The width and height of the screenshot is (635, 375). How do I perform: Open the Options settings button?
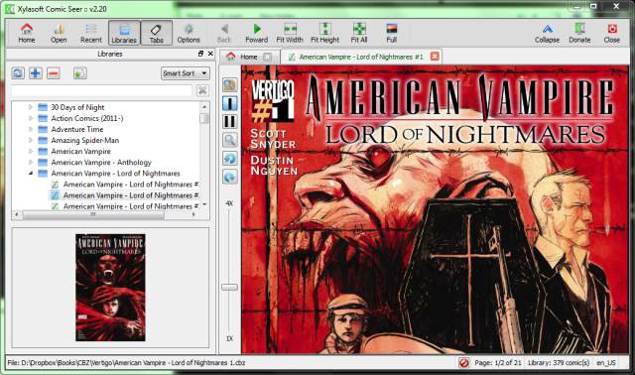pyautogui.click(x=189, y=33)
